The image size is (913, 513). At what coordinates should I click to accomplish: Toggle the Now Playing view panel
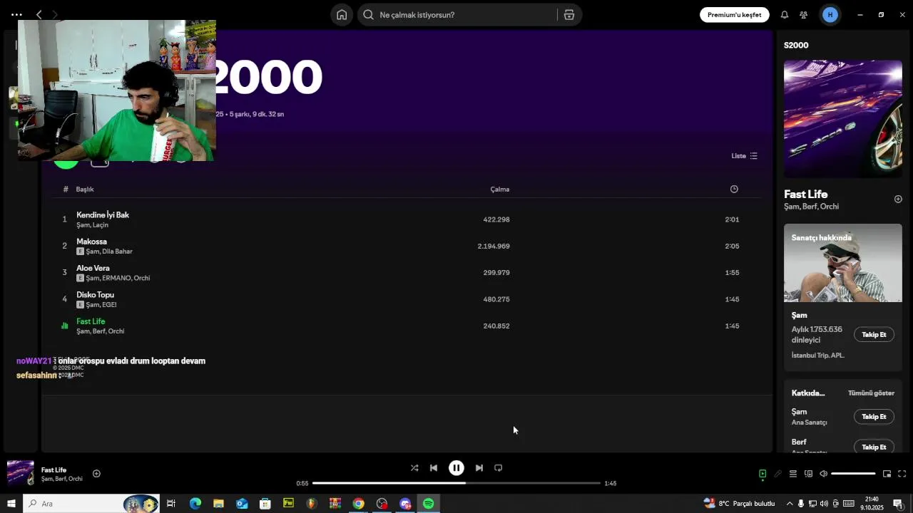coord(762,474)
